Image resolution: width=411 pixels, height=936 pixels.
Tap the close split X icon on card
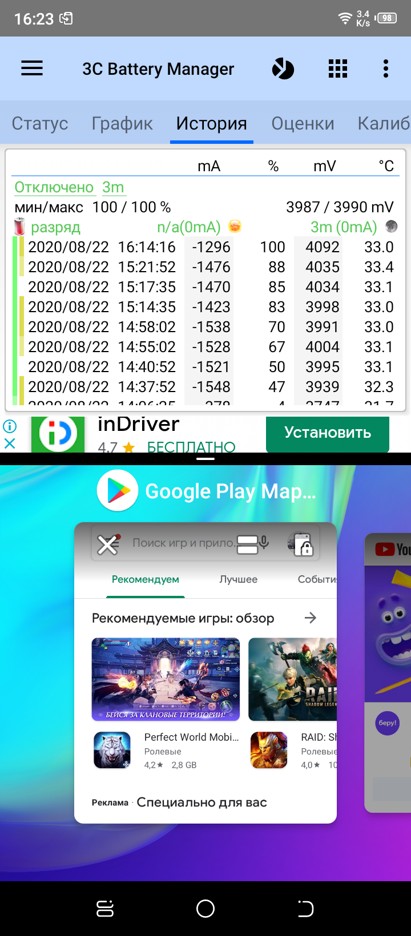(107, 545)
